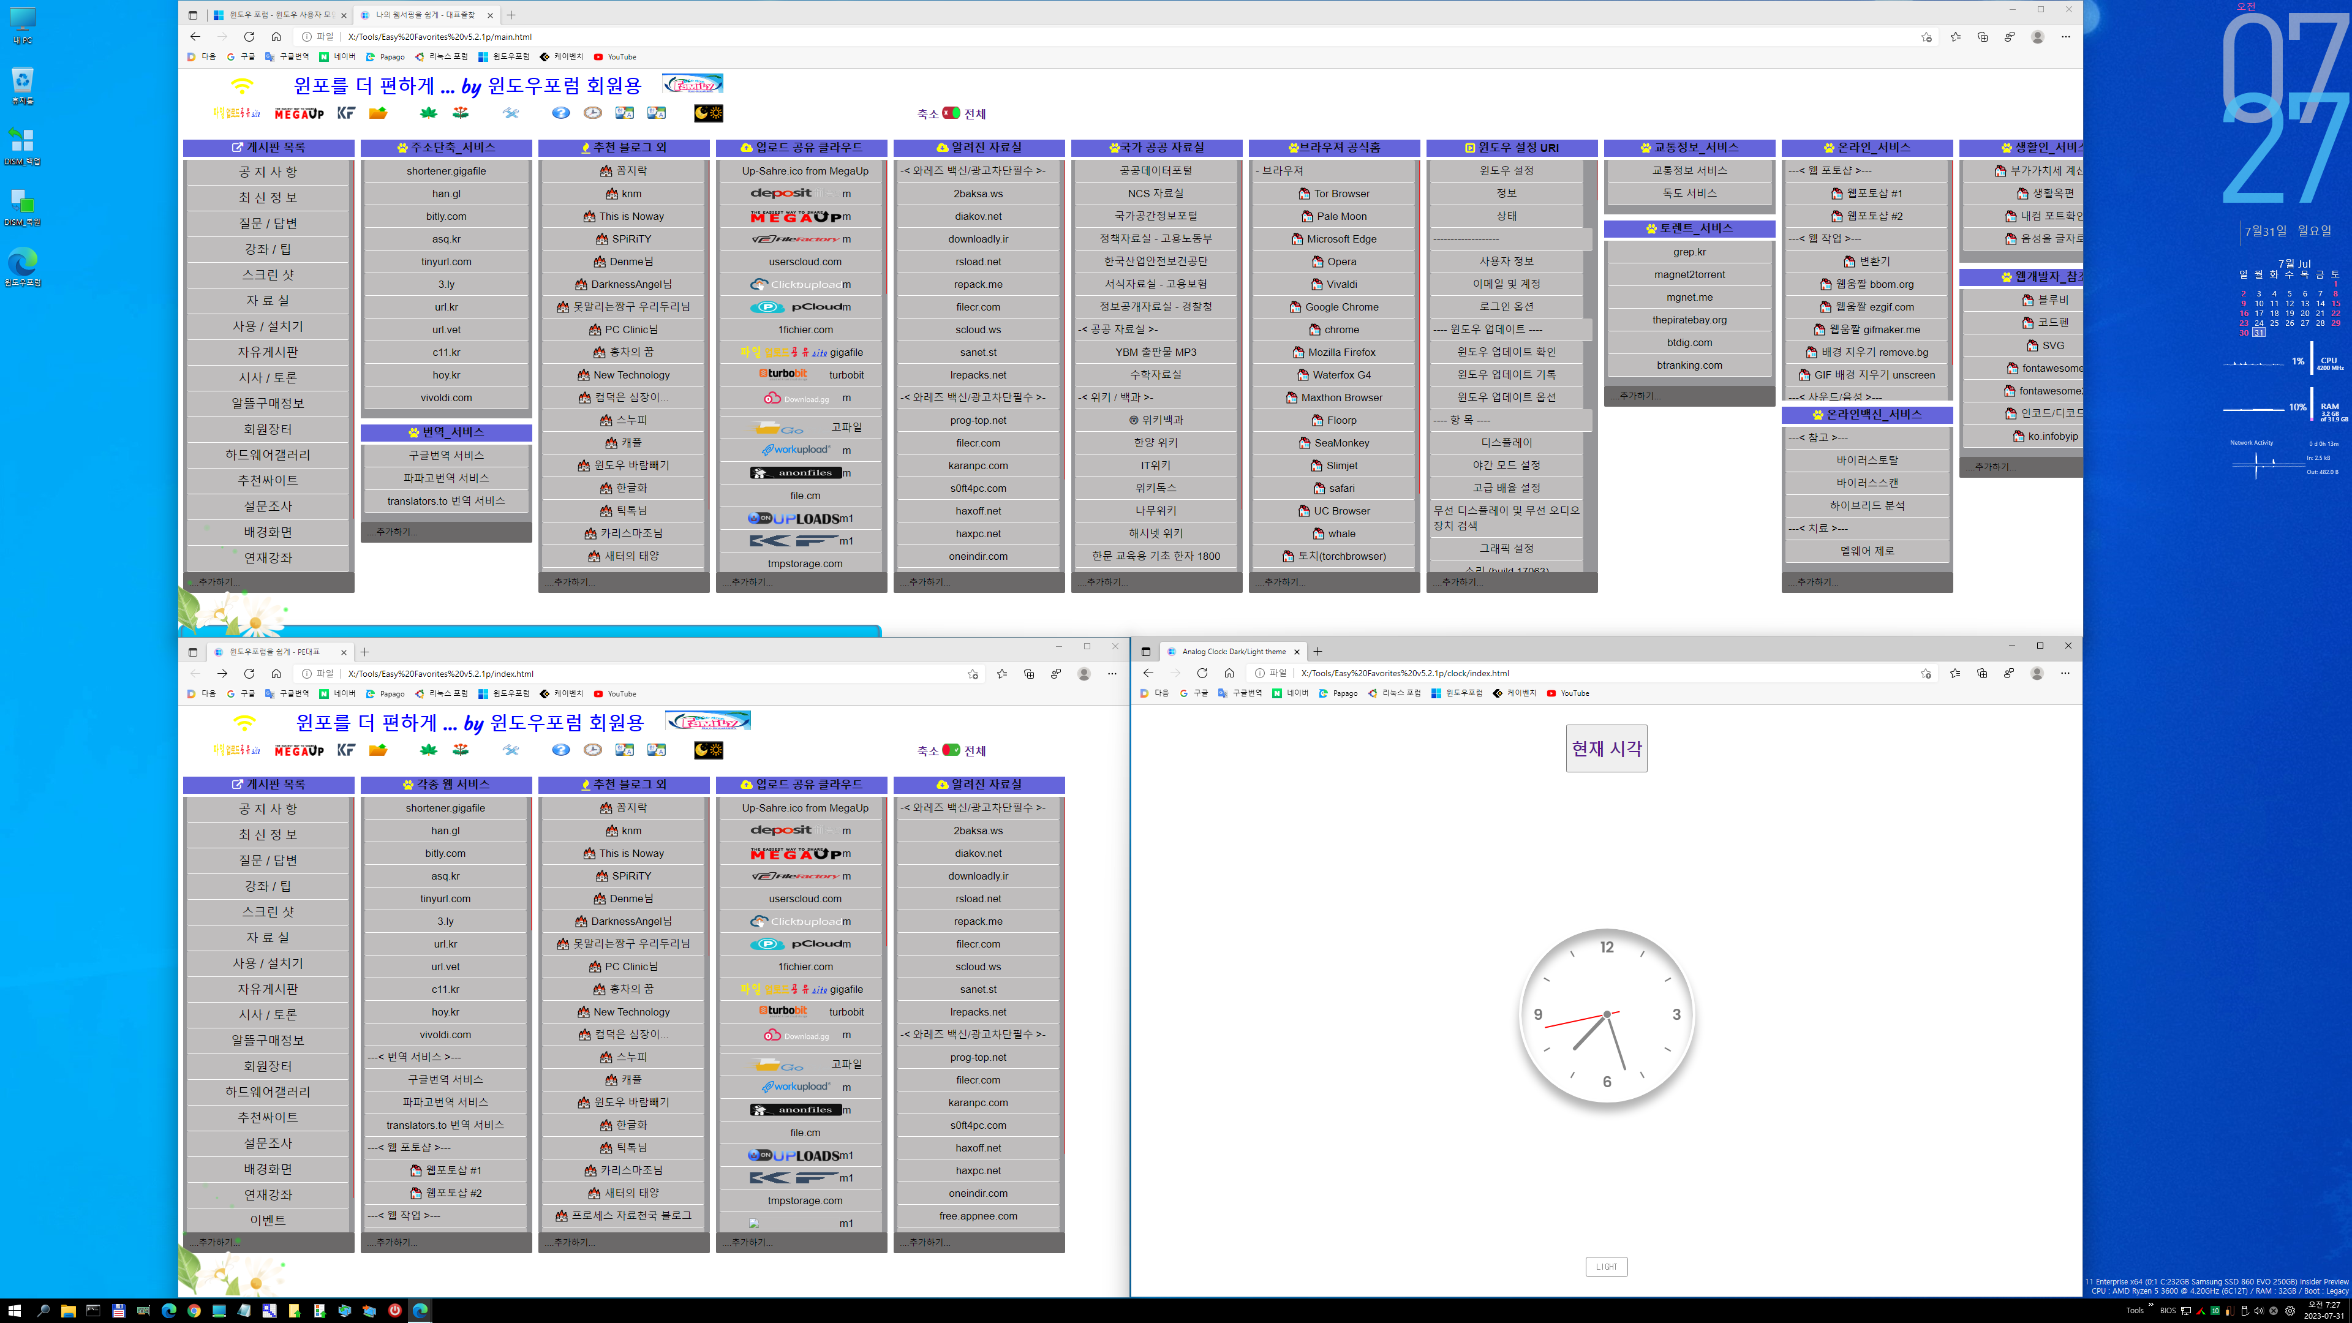Select the 나의 웹서핑을 쉽게 tab in top browser
The image size is (2352, 1323).
[x=426, y=15]
